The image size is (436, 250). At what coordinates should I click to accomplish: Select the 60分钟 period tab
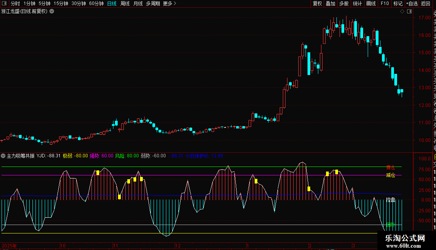click(96, 3)
